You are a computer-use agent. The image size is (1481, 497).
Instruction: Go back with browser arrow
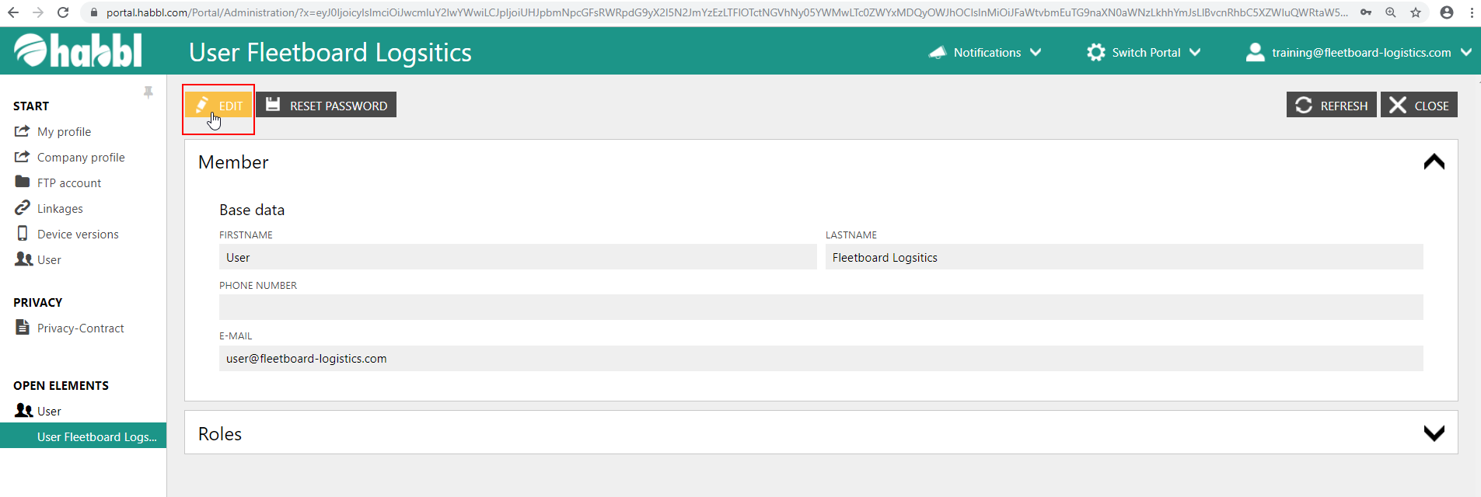point(13,12)
